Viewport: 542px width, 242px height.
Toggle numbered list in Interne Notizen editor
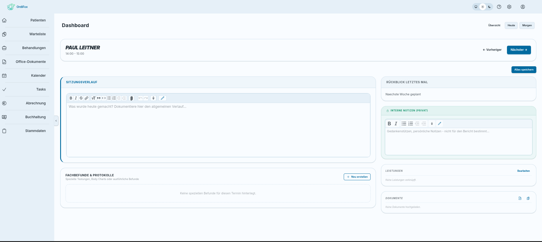(x=411, y=124)
